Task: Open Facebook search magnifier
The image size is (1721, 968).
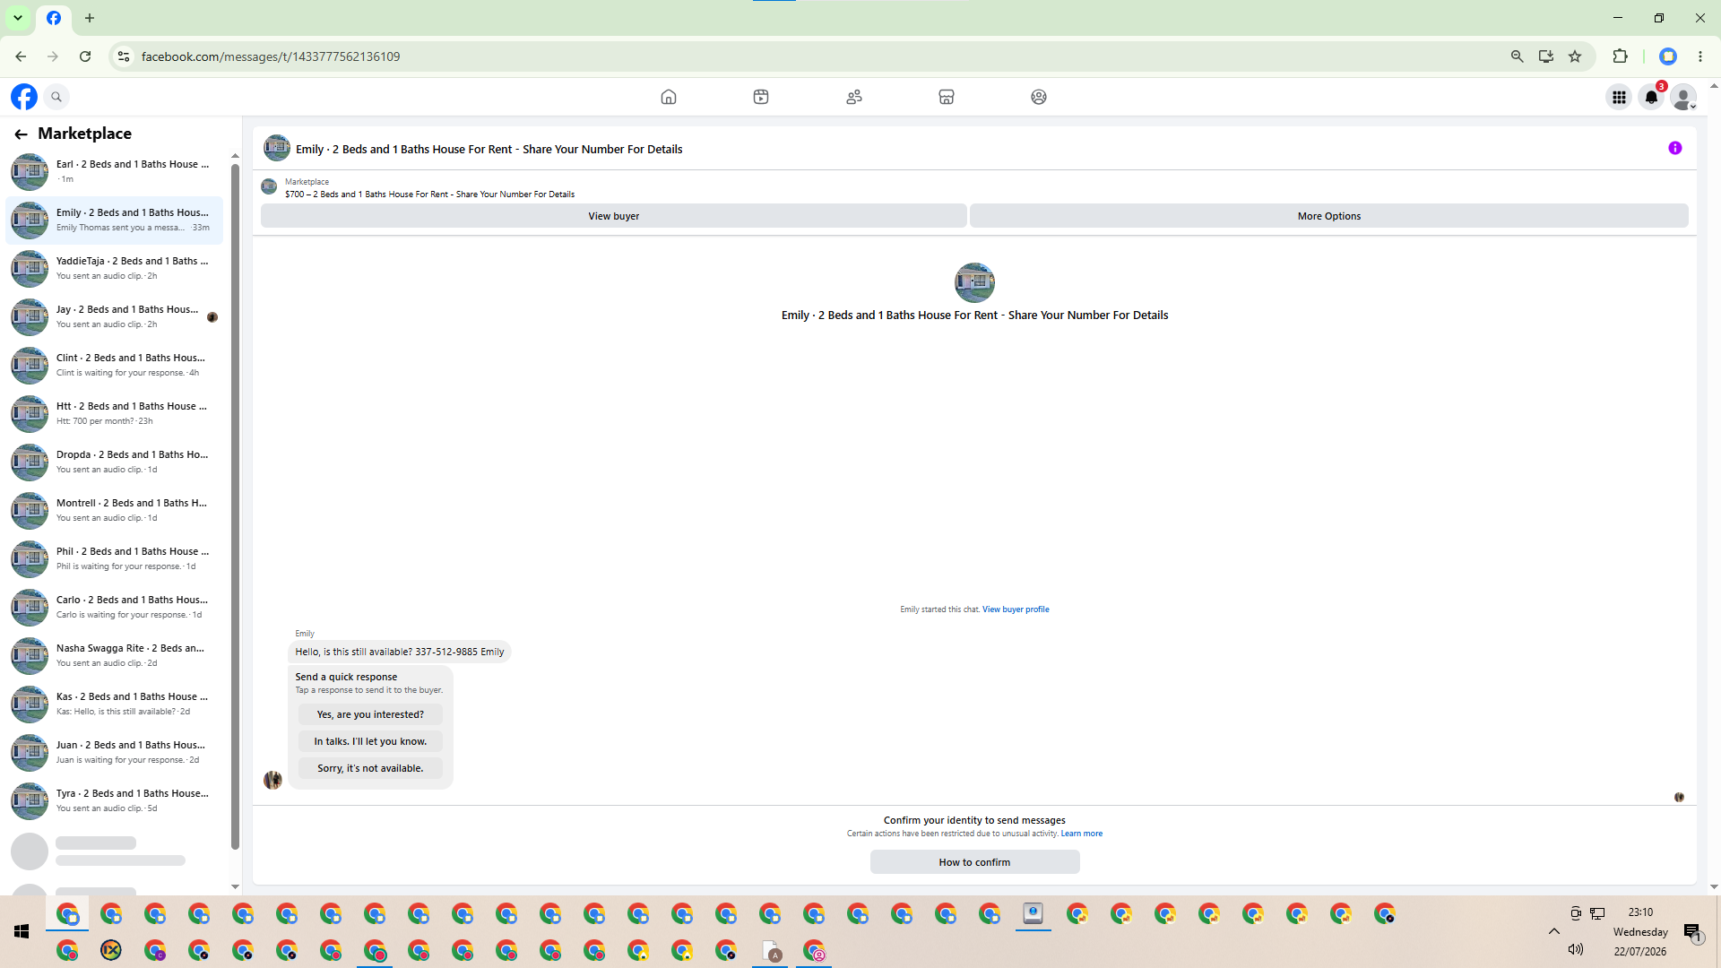Action: pos(56,97)
